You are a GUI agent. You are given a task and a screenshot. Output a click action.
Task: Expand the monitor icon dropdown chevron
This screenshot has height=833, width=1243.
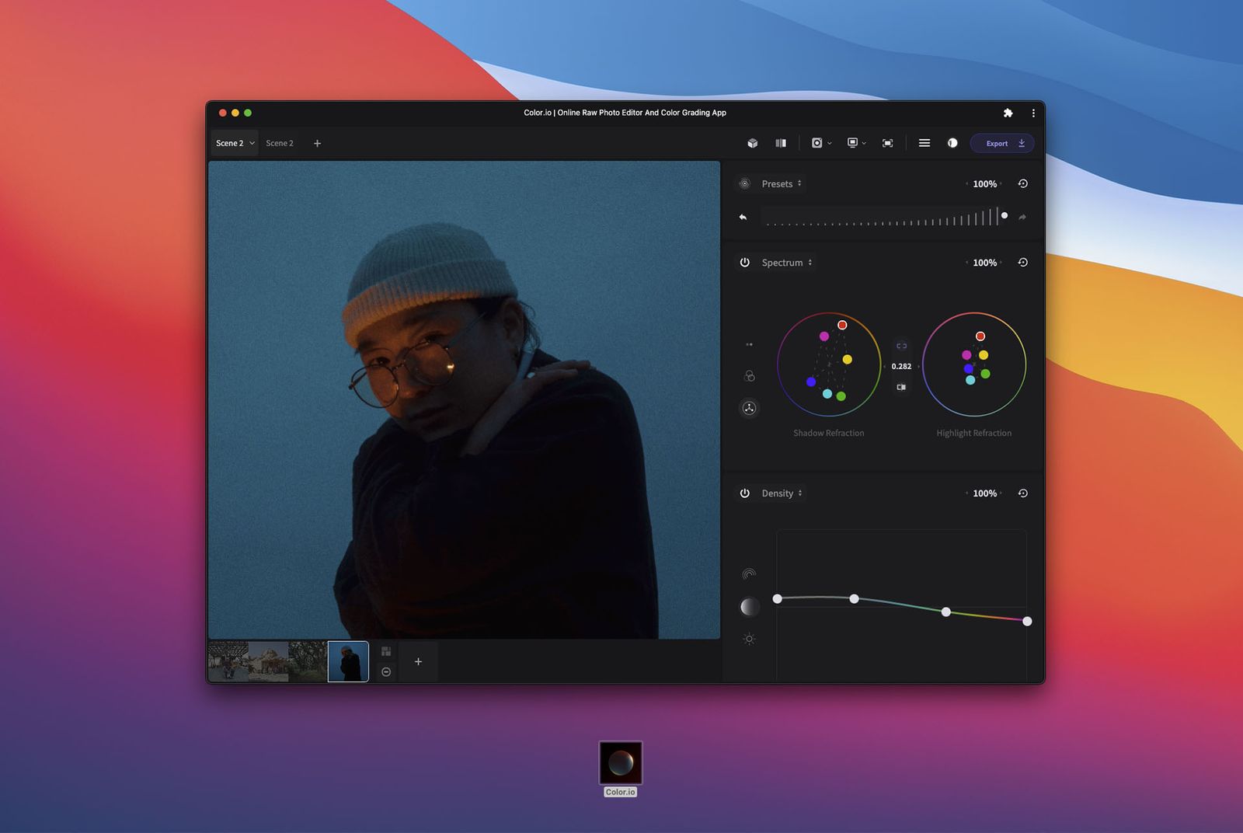click(x=864, y=144)
